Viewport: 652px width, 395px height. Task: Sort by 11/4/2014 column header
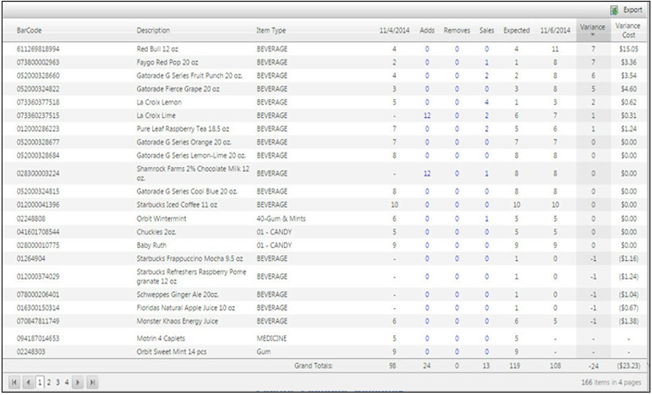395,31
